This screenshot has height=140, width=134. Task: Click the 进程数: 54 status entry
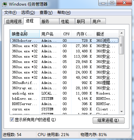[12, 135]
